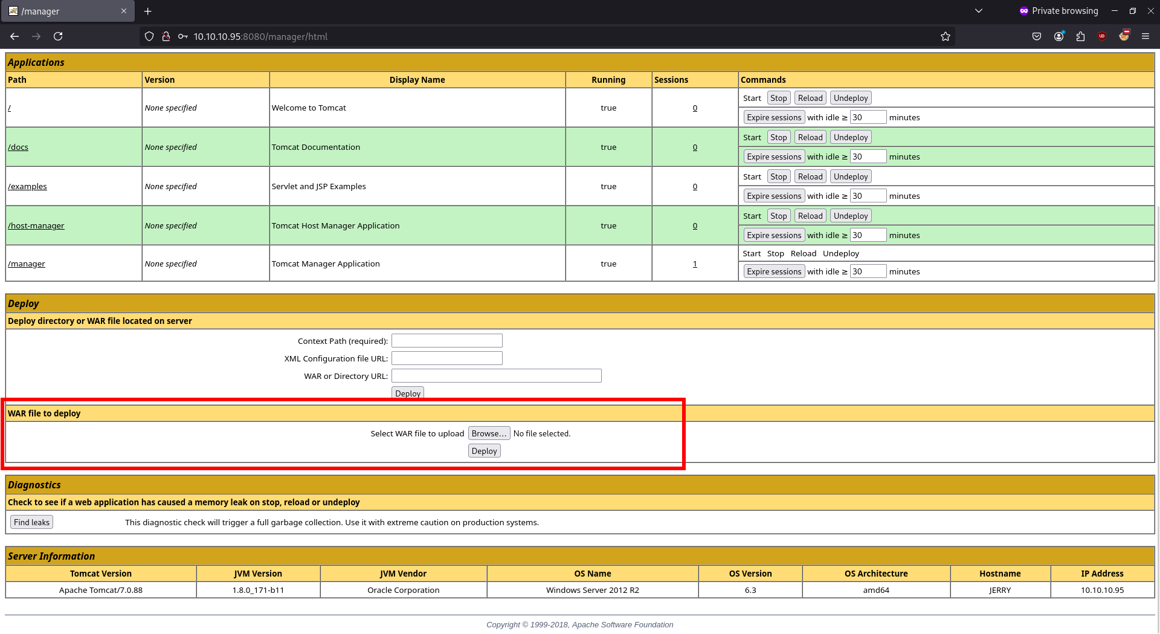Viewport: 1160px width, 634px height.
Task: Expire sessions for /host-manager
Action: 774,235
